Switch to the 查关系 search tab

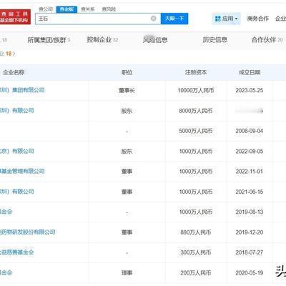[x=88, y=9]
